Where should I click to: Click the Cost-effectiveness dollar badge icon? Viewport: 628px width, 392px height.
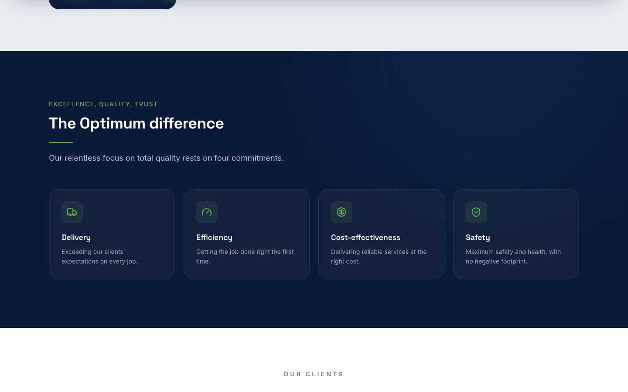pyautogui.click(x=341, y=212)
